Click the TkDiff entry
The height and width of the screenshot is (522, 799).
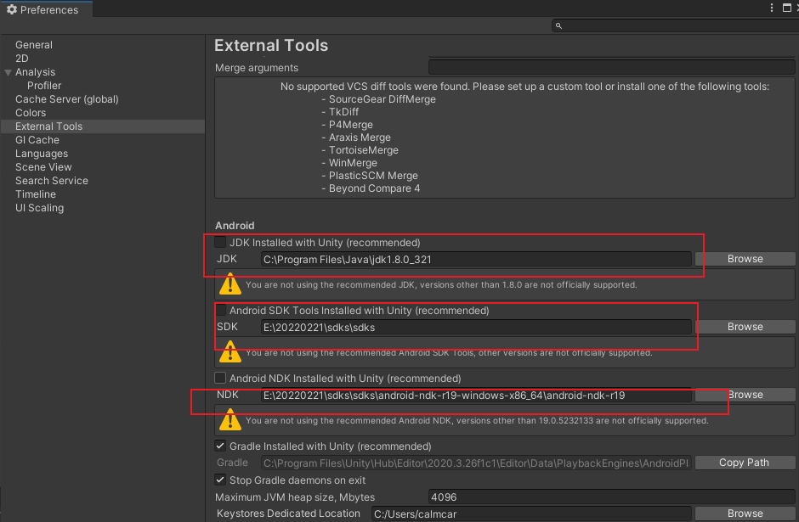point(343,112)
